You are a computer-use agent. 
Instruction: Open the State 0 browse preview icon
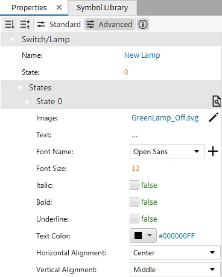click(x=217, y=101)
